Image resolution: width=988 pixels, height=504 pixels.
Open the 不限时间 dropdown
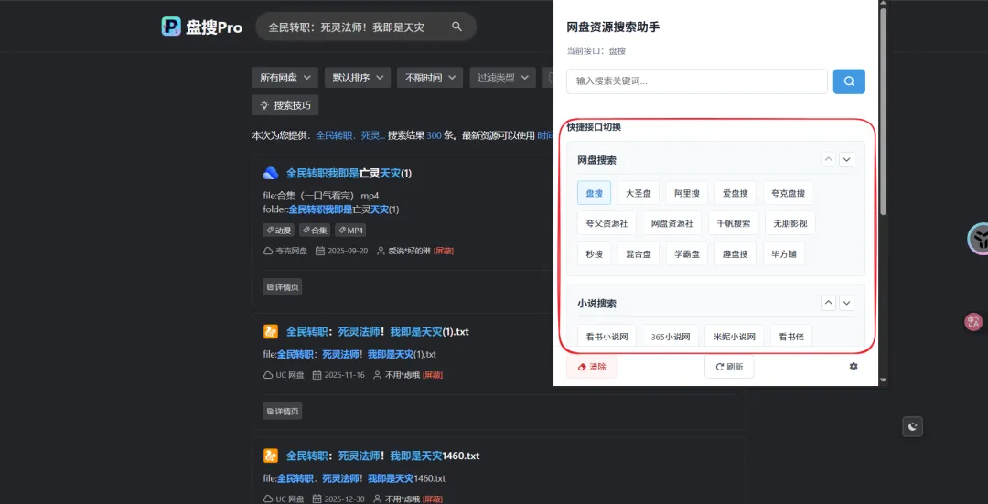[430, 78]
